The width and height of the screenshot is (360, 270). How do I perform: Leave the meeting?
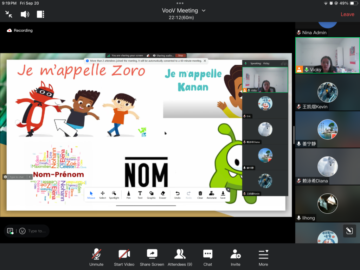point(347,14)
